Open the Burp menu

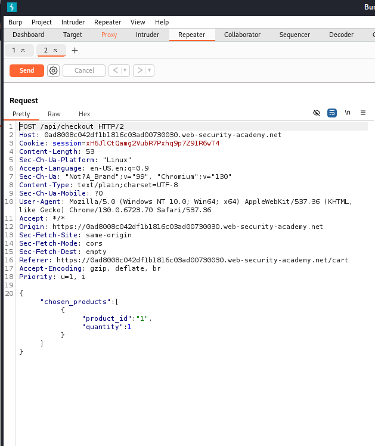coord(16,22)
